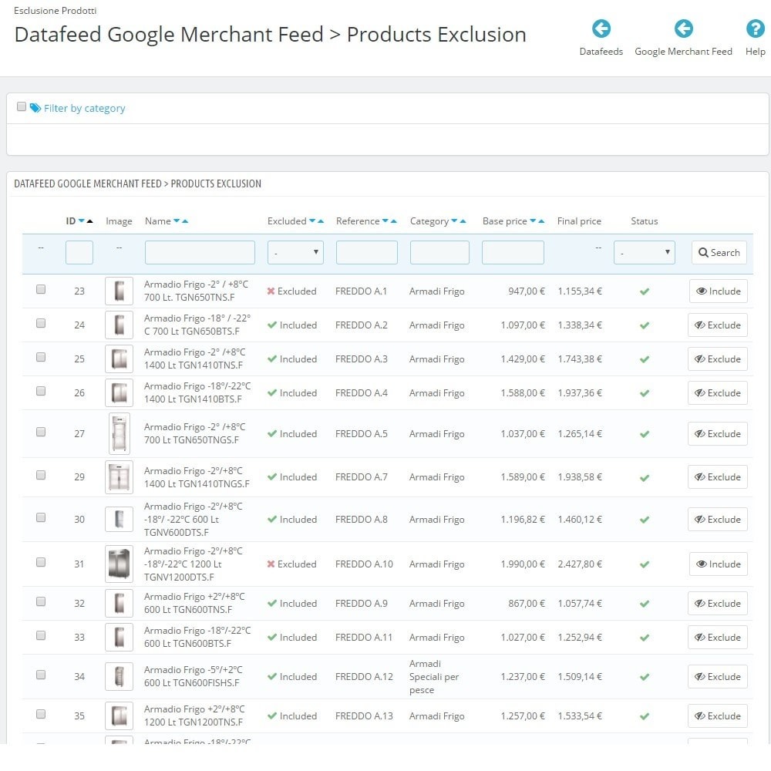Image resolution: width=771 pixels, height=771 pixels.
Task: Click green status checkmark for product 35
Action: [644, 716]
